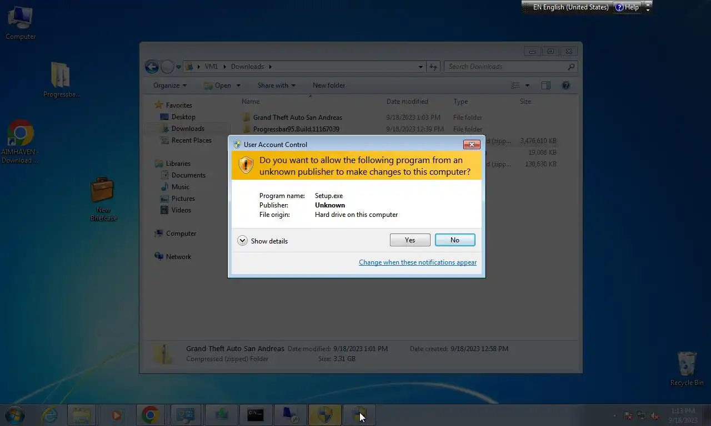711x426 pixels.
Task: Open Windows Explorer from the taskbar
Action: click(x=82, y=415)
